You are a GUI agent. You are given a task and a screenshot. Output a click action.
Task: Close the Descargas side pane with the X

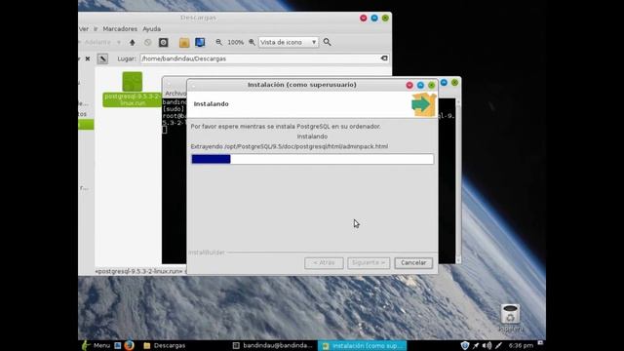(88, 58)
